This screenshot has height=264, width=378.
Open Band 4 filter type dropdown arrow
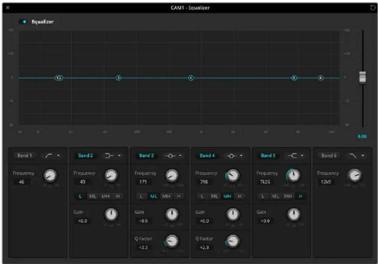pos(241,156)
